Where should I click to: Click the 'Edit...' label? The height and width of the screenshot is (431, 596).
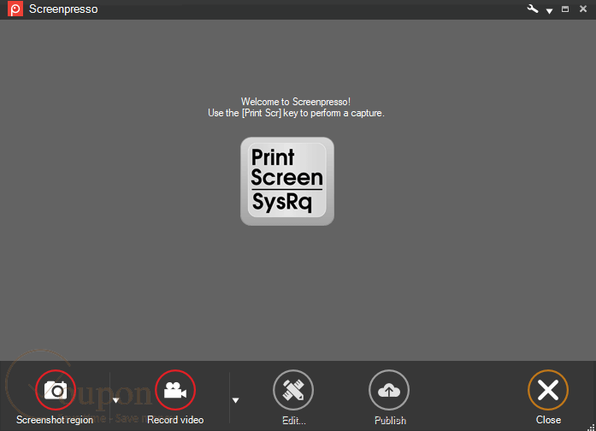(x=294, y=421)
